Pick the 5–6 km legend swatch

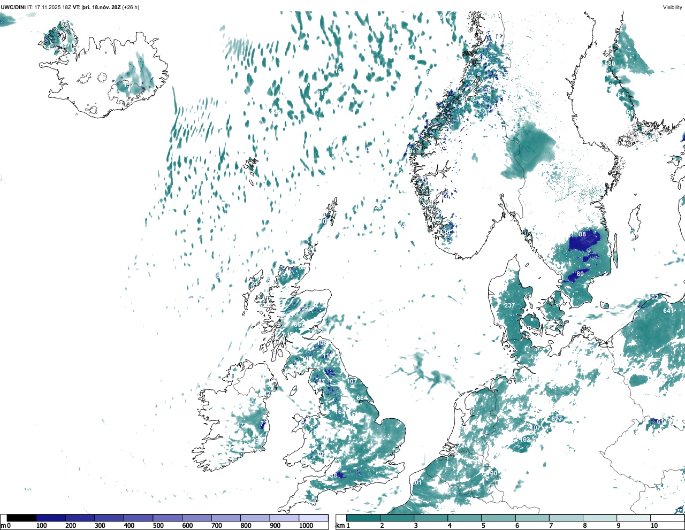[498, 518]
